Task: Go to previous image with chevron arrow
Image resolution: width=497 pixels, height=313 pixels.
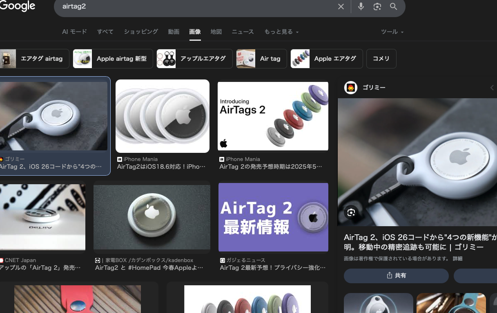Action: (x=492, y=88)
